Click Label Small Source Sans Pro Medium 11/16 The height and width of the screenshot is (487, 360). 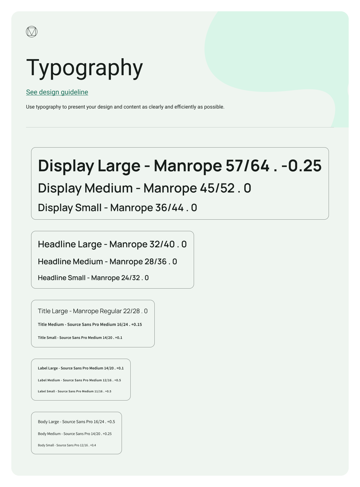(75, 391)
